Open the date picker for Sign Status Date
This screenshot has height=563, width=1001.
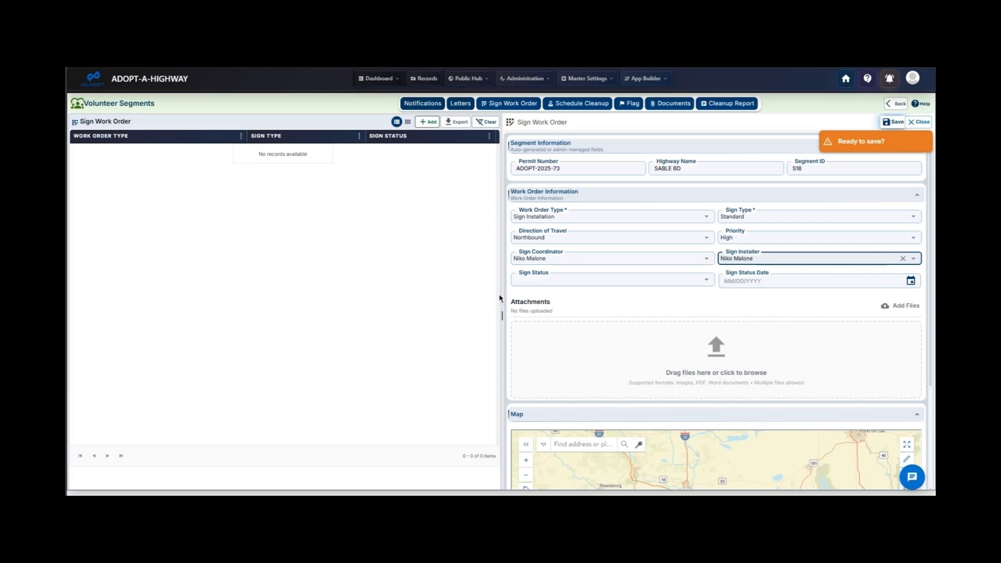click(910, 280)
